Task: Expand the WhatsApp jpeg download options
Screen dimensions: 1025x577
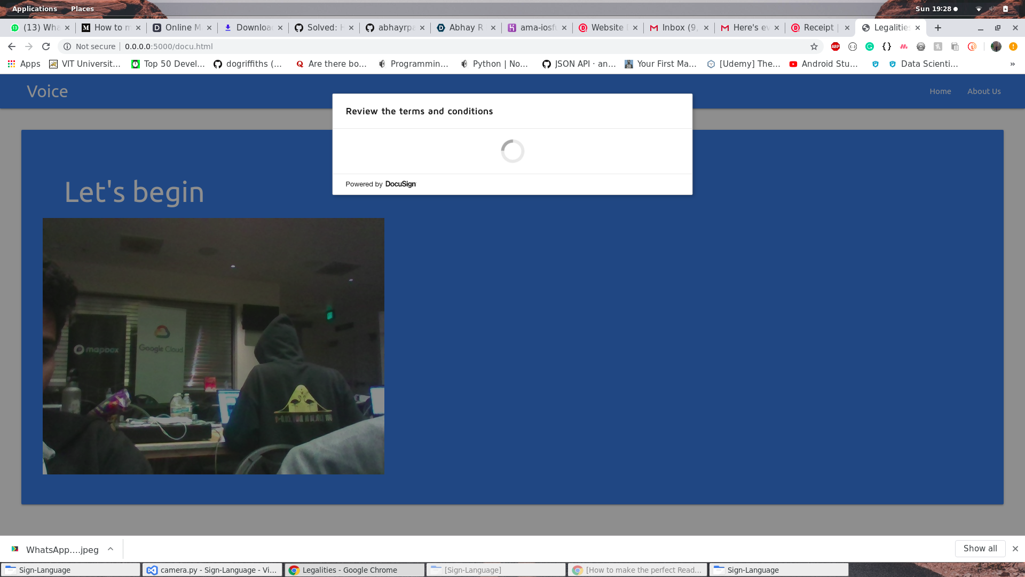Action: [x=111, y=549]
